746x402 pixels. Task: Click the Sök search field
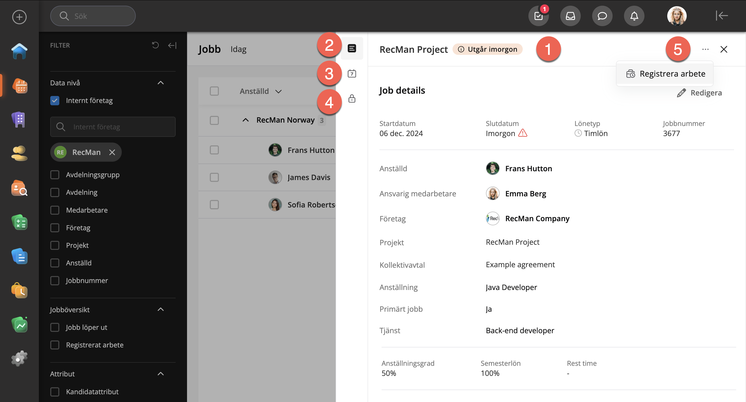pyautogui.click(x=93, y=16)
